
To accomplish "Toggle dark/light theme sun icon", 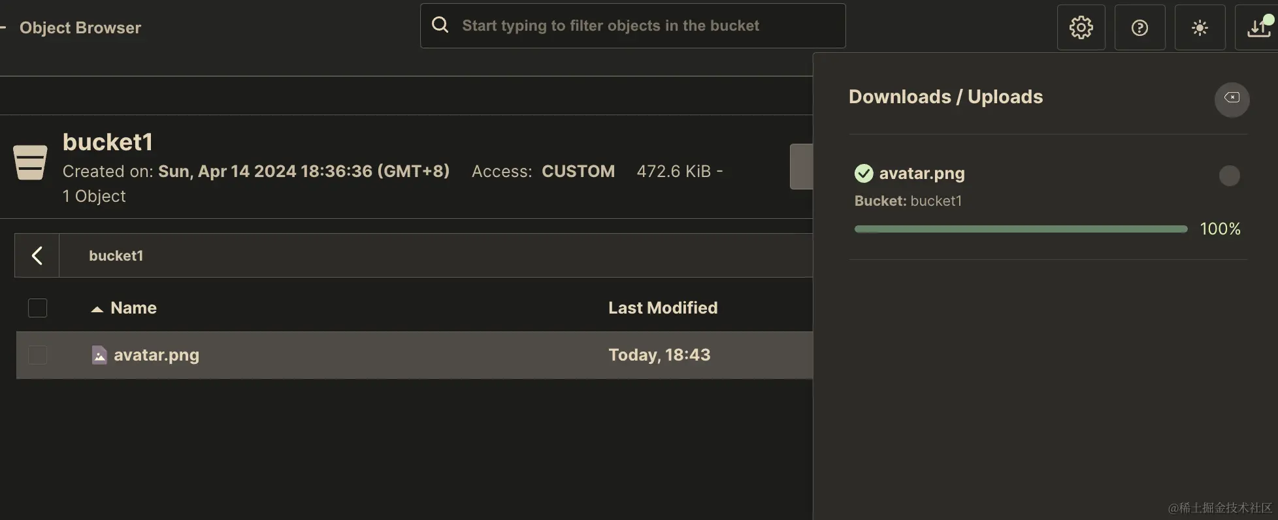I will coord(1200,27).
